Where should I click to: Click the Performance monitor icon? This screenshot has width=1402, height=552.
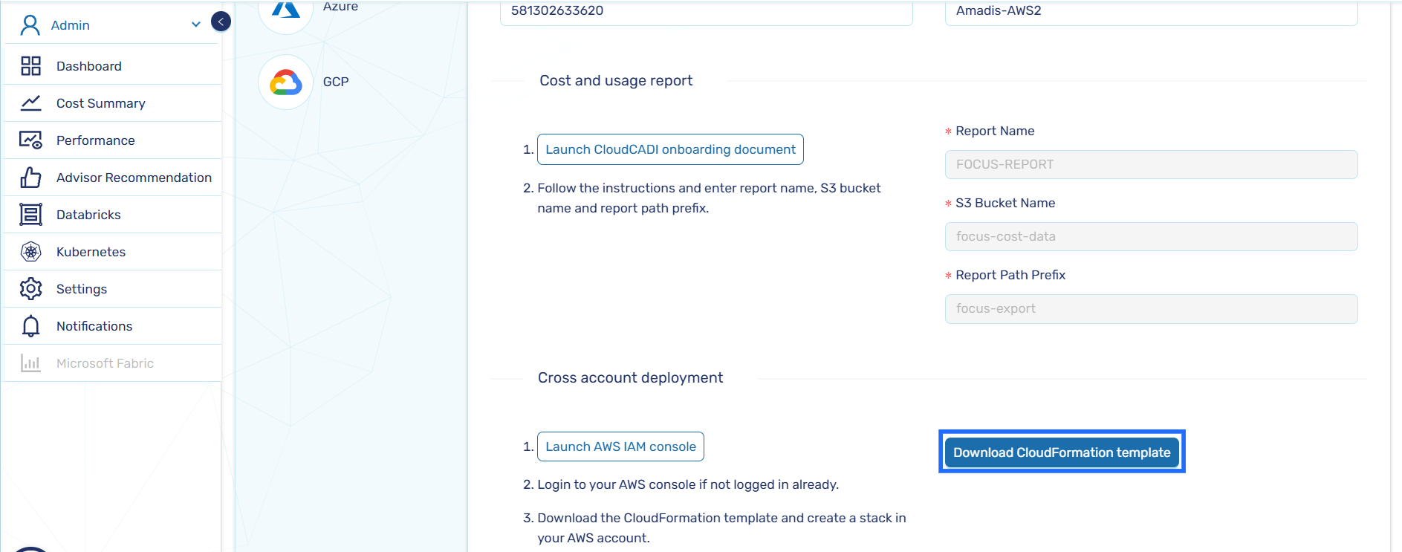coord(30,140)
